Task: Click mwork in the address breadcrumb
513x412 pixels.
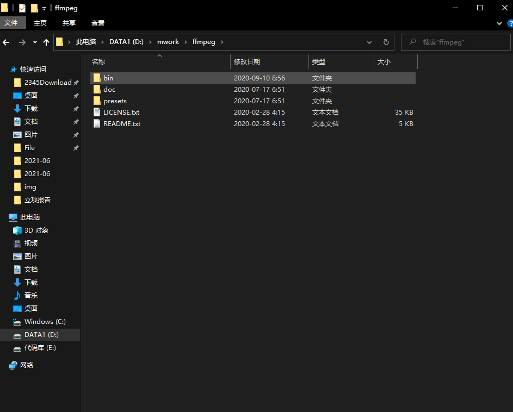Action: click(x=168, y=42)
